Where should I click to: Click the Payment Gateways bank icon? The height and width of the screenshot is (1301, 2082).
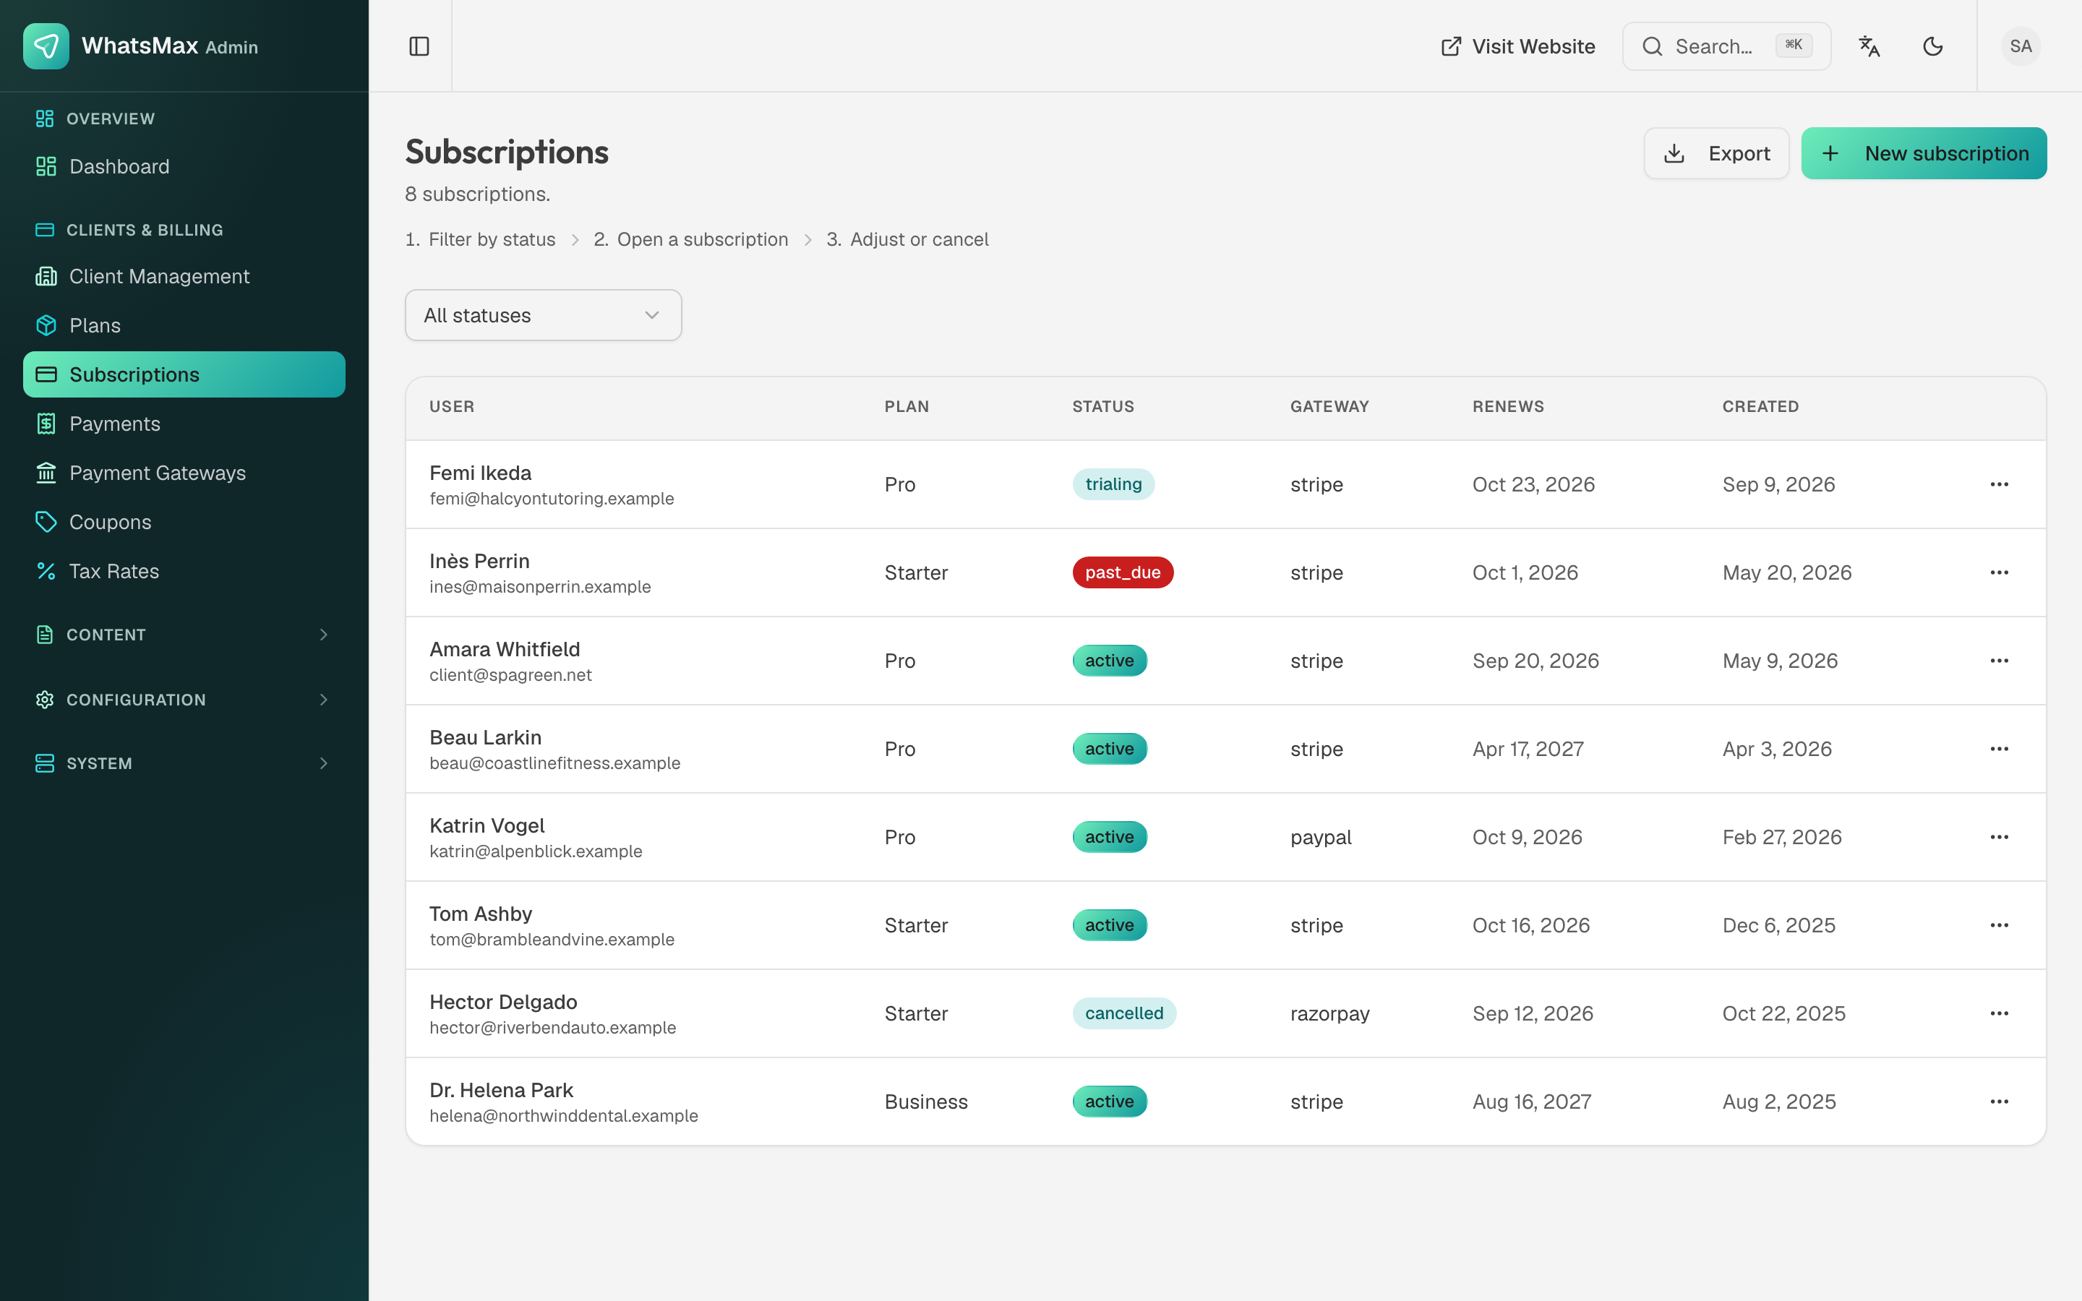pos(46,473)
